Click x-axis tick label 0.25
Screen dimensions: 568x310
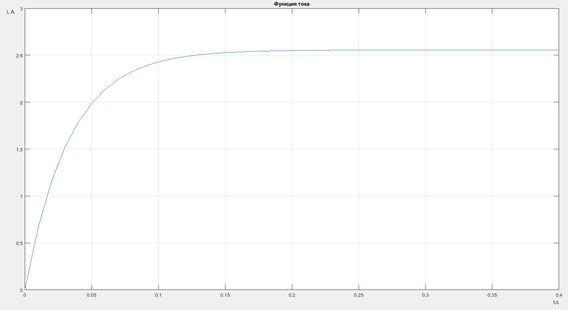pos(359,295)
